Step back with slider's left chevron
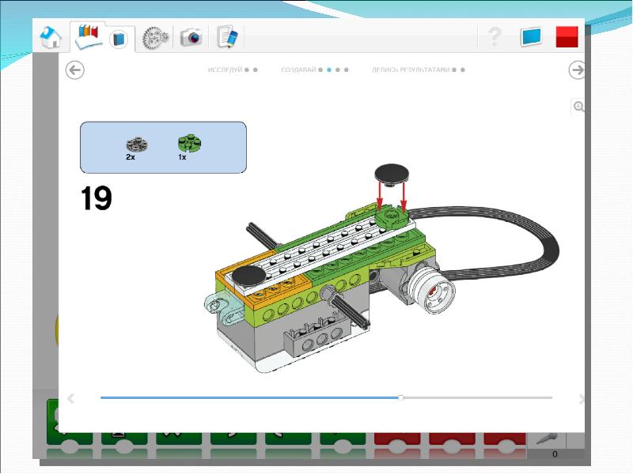The width and height of the screenshot is (633, 474). pyautogui.click(x=70, y=399)
